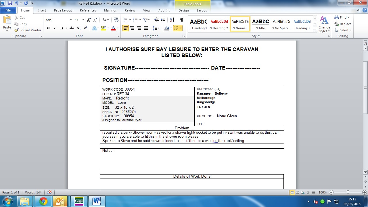Enable center text alignment

[132, 28]
